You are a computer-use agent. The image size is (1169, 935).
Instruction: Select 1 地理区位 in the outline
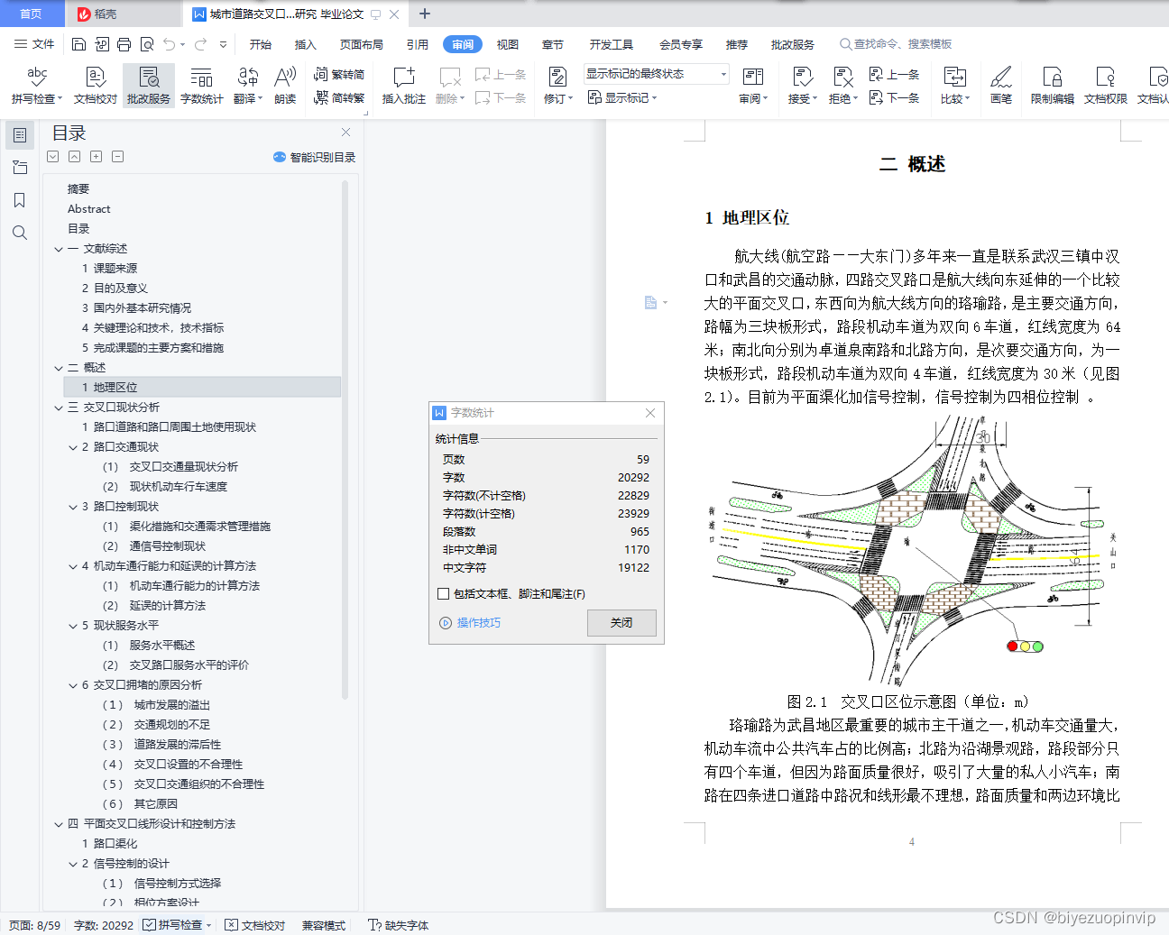(x=203, y=388)
